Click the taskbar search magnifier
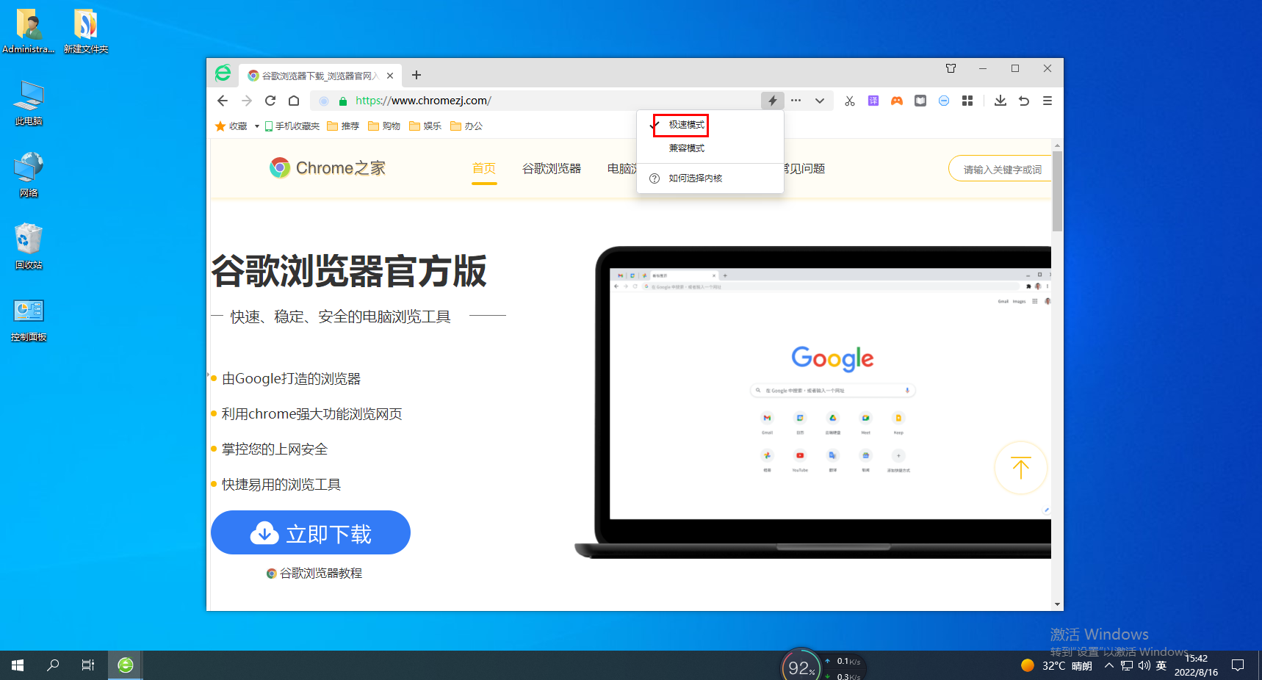The width and height of the screenshot is (1262, 680). 53,665
